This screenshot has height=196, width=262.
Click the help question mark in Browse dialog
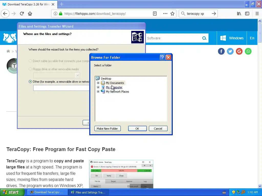pyautogui.click(x=162, y=57)
